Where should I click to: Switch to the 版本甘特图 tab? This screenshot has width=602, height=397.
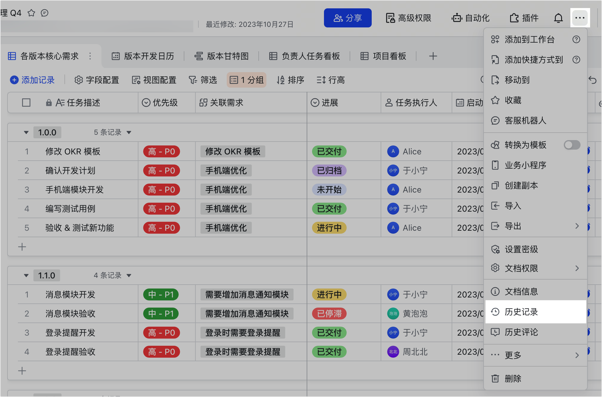point(227,56)
